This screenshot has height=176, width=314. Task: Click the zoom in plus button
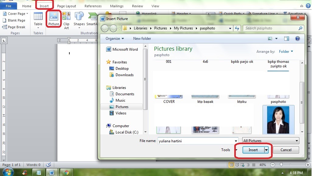click(308, 165)
